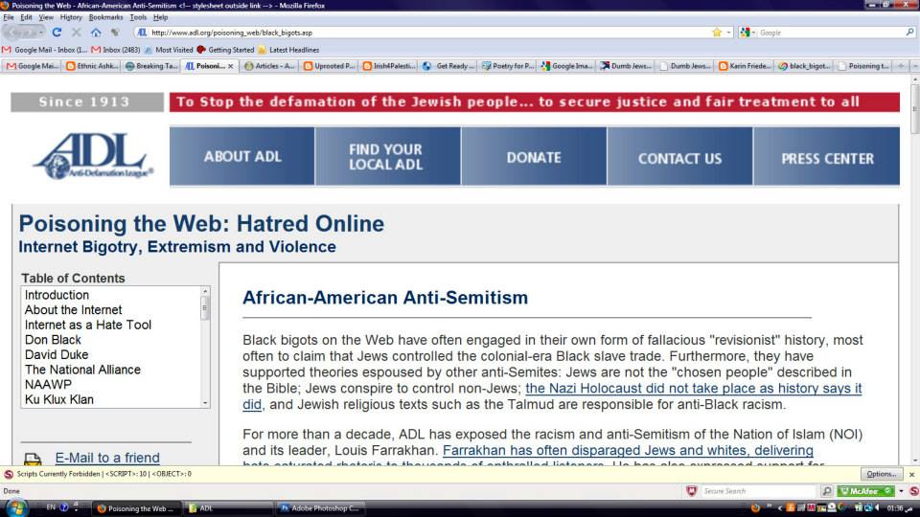Click the ADL logo on the page
The width and height of the screenshot is (920, 517).
(92, 155)
